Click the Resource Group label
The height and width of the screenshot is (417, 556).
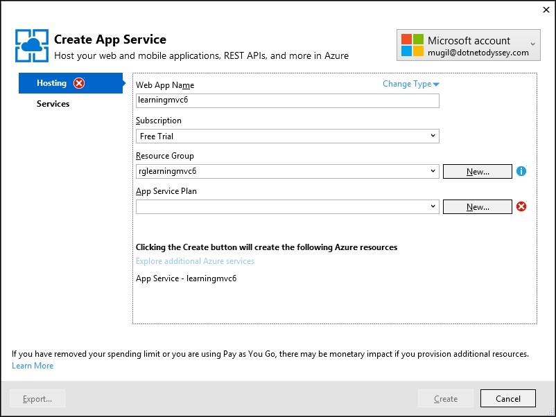165,156
